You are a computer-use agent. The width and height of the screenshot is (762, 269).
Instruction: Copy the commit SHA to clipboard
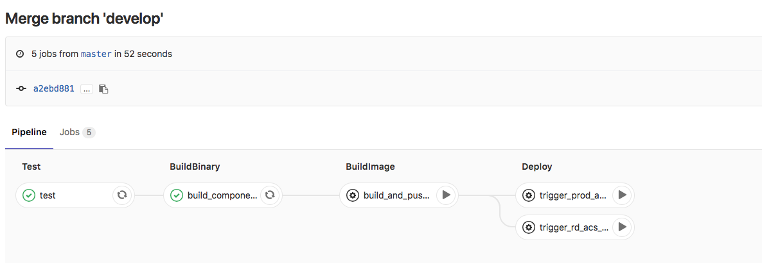(x=103, y=89)
